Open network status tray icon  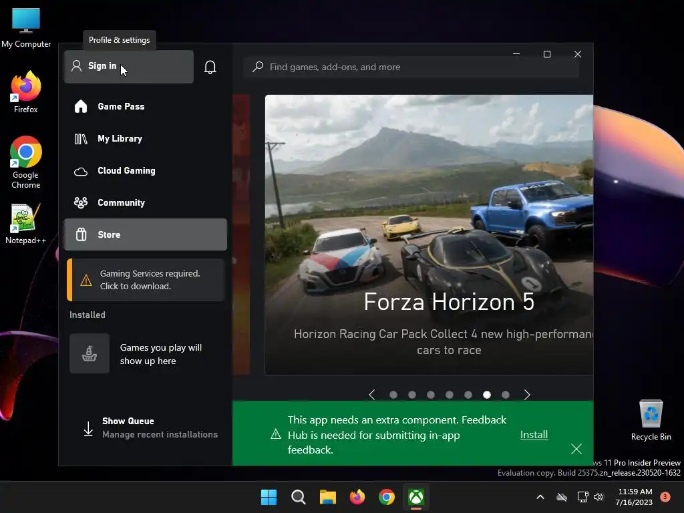(582, 497)
